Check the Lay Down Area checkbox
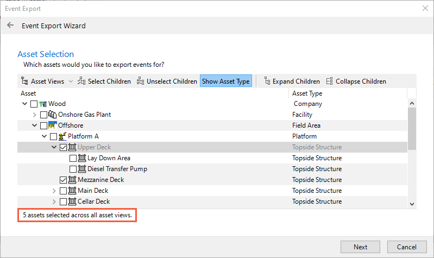 click(73, 159)
